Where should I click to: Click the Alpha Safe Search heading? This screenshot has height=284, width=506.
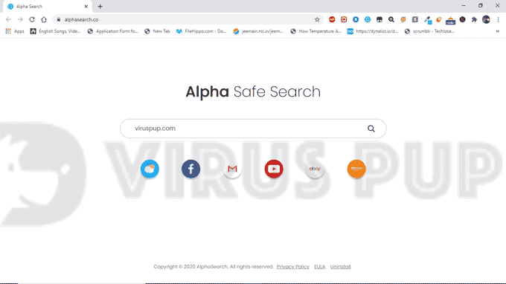[253, 92]
